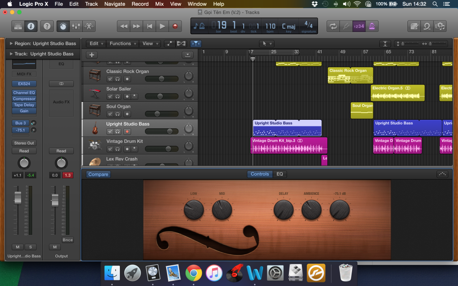Click the LOW knob in Smart Controls
458x286 pixels.
(194, 210)
